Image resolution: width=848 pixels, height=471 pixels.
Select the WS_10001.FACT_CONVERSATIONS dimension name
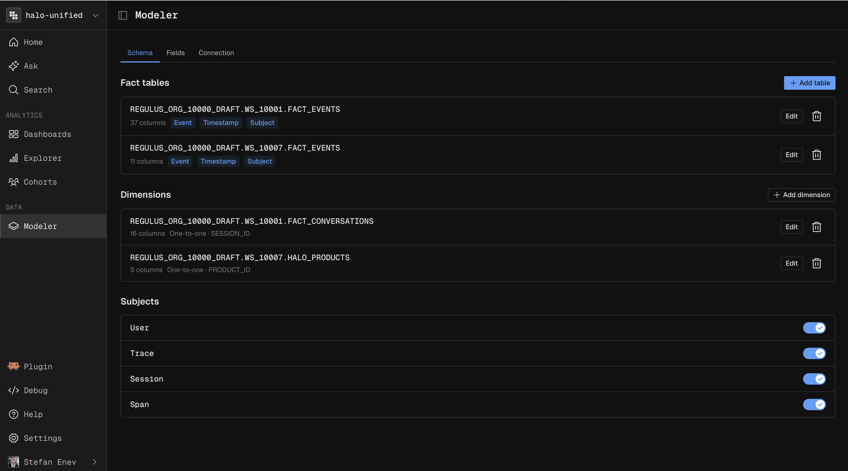[252, 221]
